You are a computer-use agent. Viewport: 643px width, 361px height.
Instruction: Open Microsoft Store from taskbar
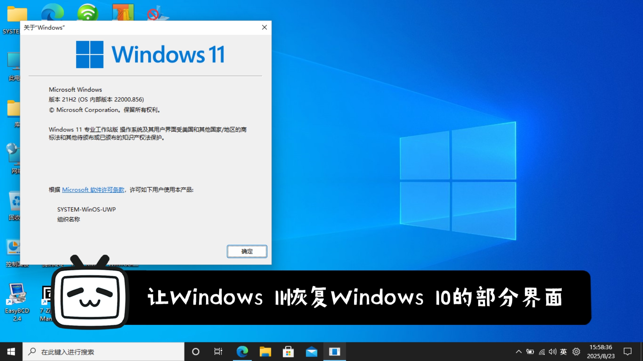point(288,352)
